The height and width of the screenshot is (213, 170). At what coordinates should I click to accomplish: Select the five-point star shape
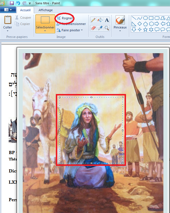click(146, 30)
